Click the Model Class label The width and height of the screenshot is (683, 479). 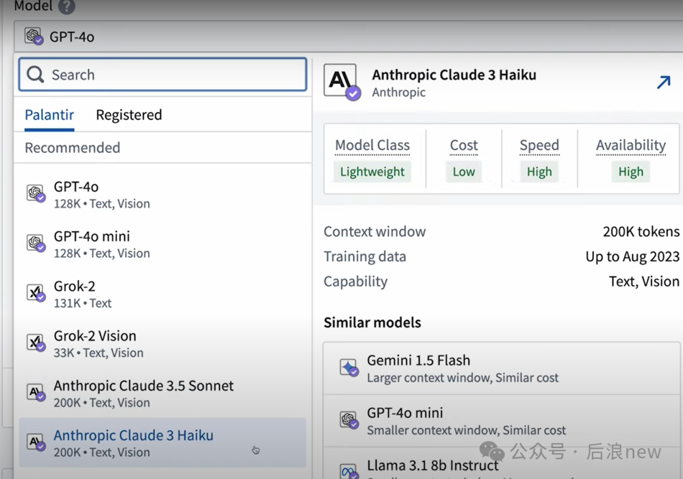[372, 145]
